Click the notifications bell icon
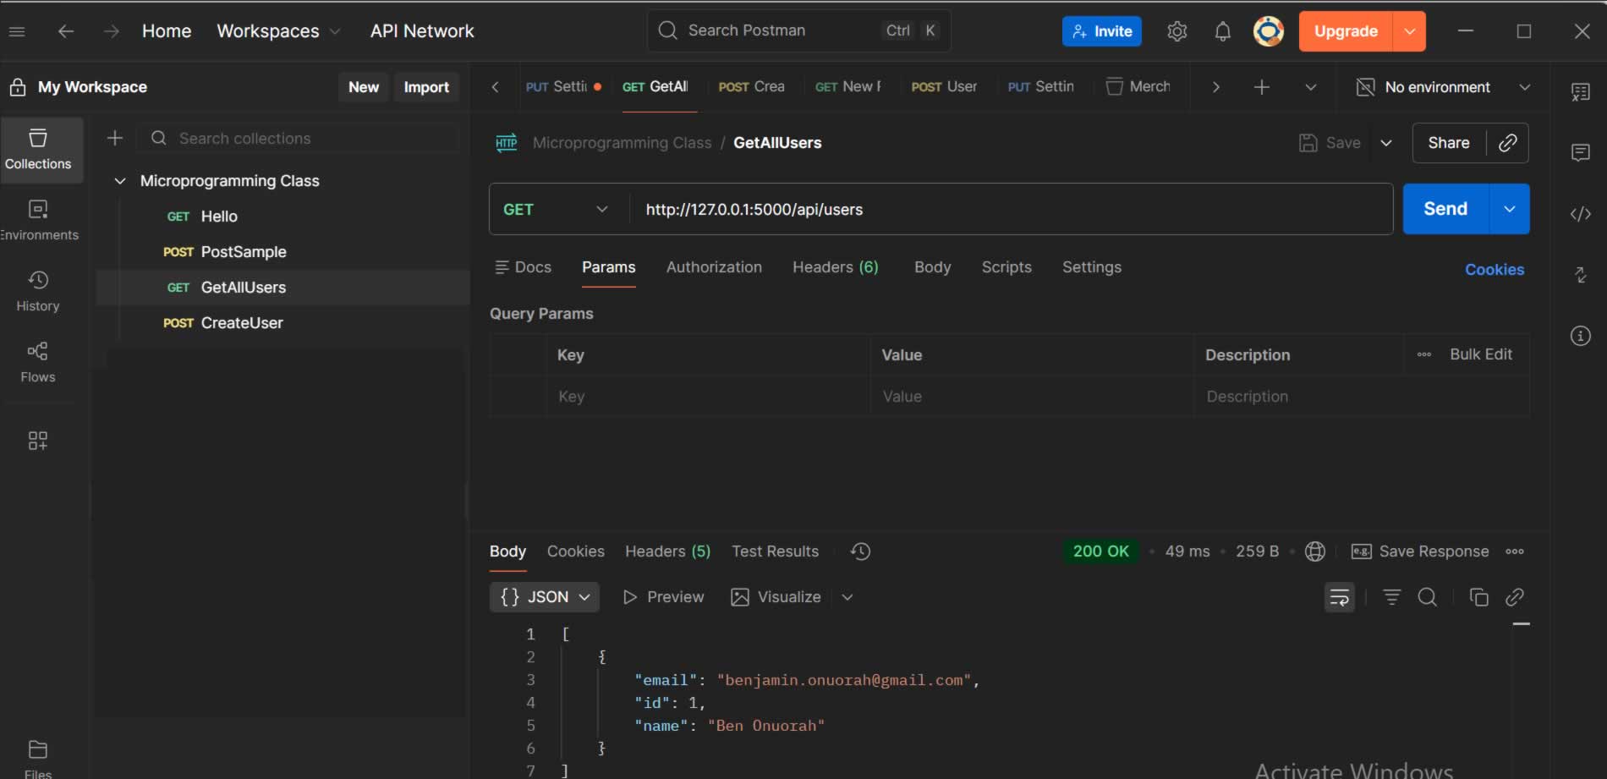The width and height of the screenshot is (1607, 779). [1222, 31]
